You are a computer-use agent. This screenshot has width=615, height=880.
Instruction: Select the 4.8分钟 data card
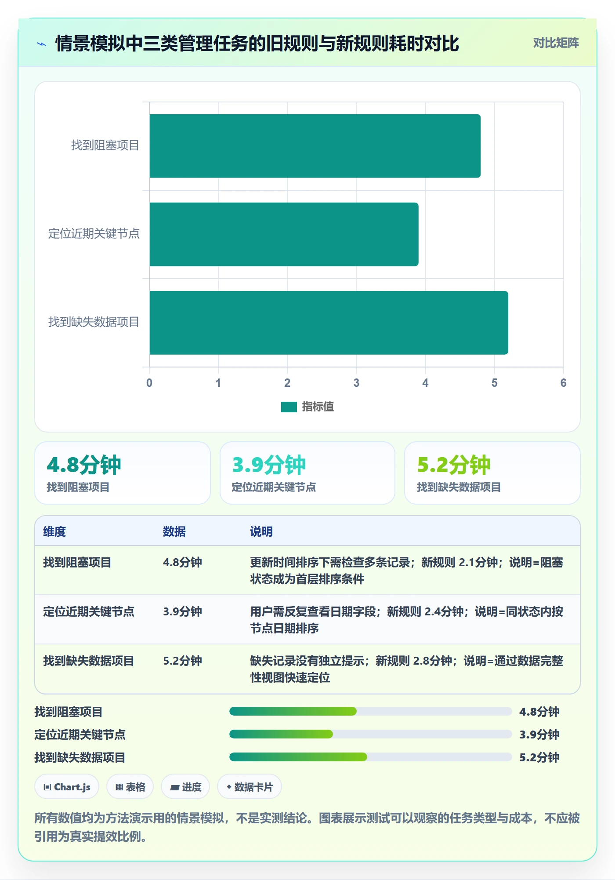click(123, 473)
